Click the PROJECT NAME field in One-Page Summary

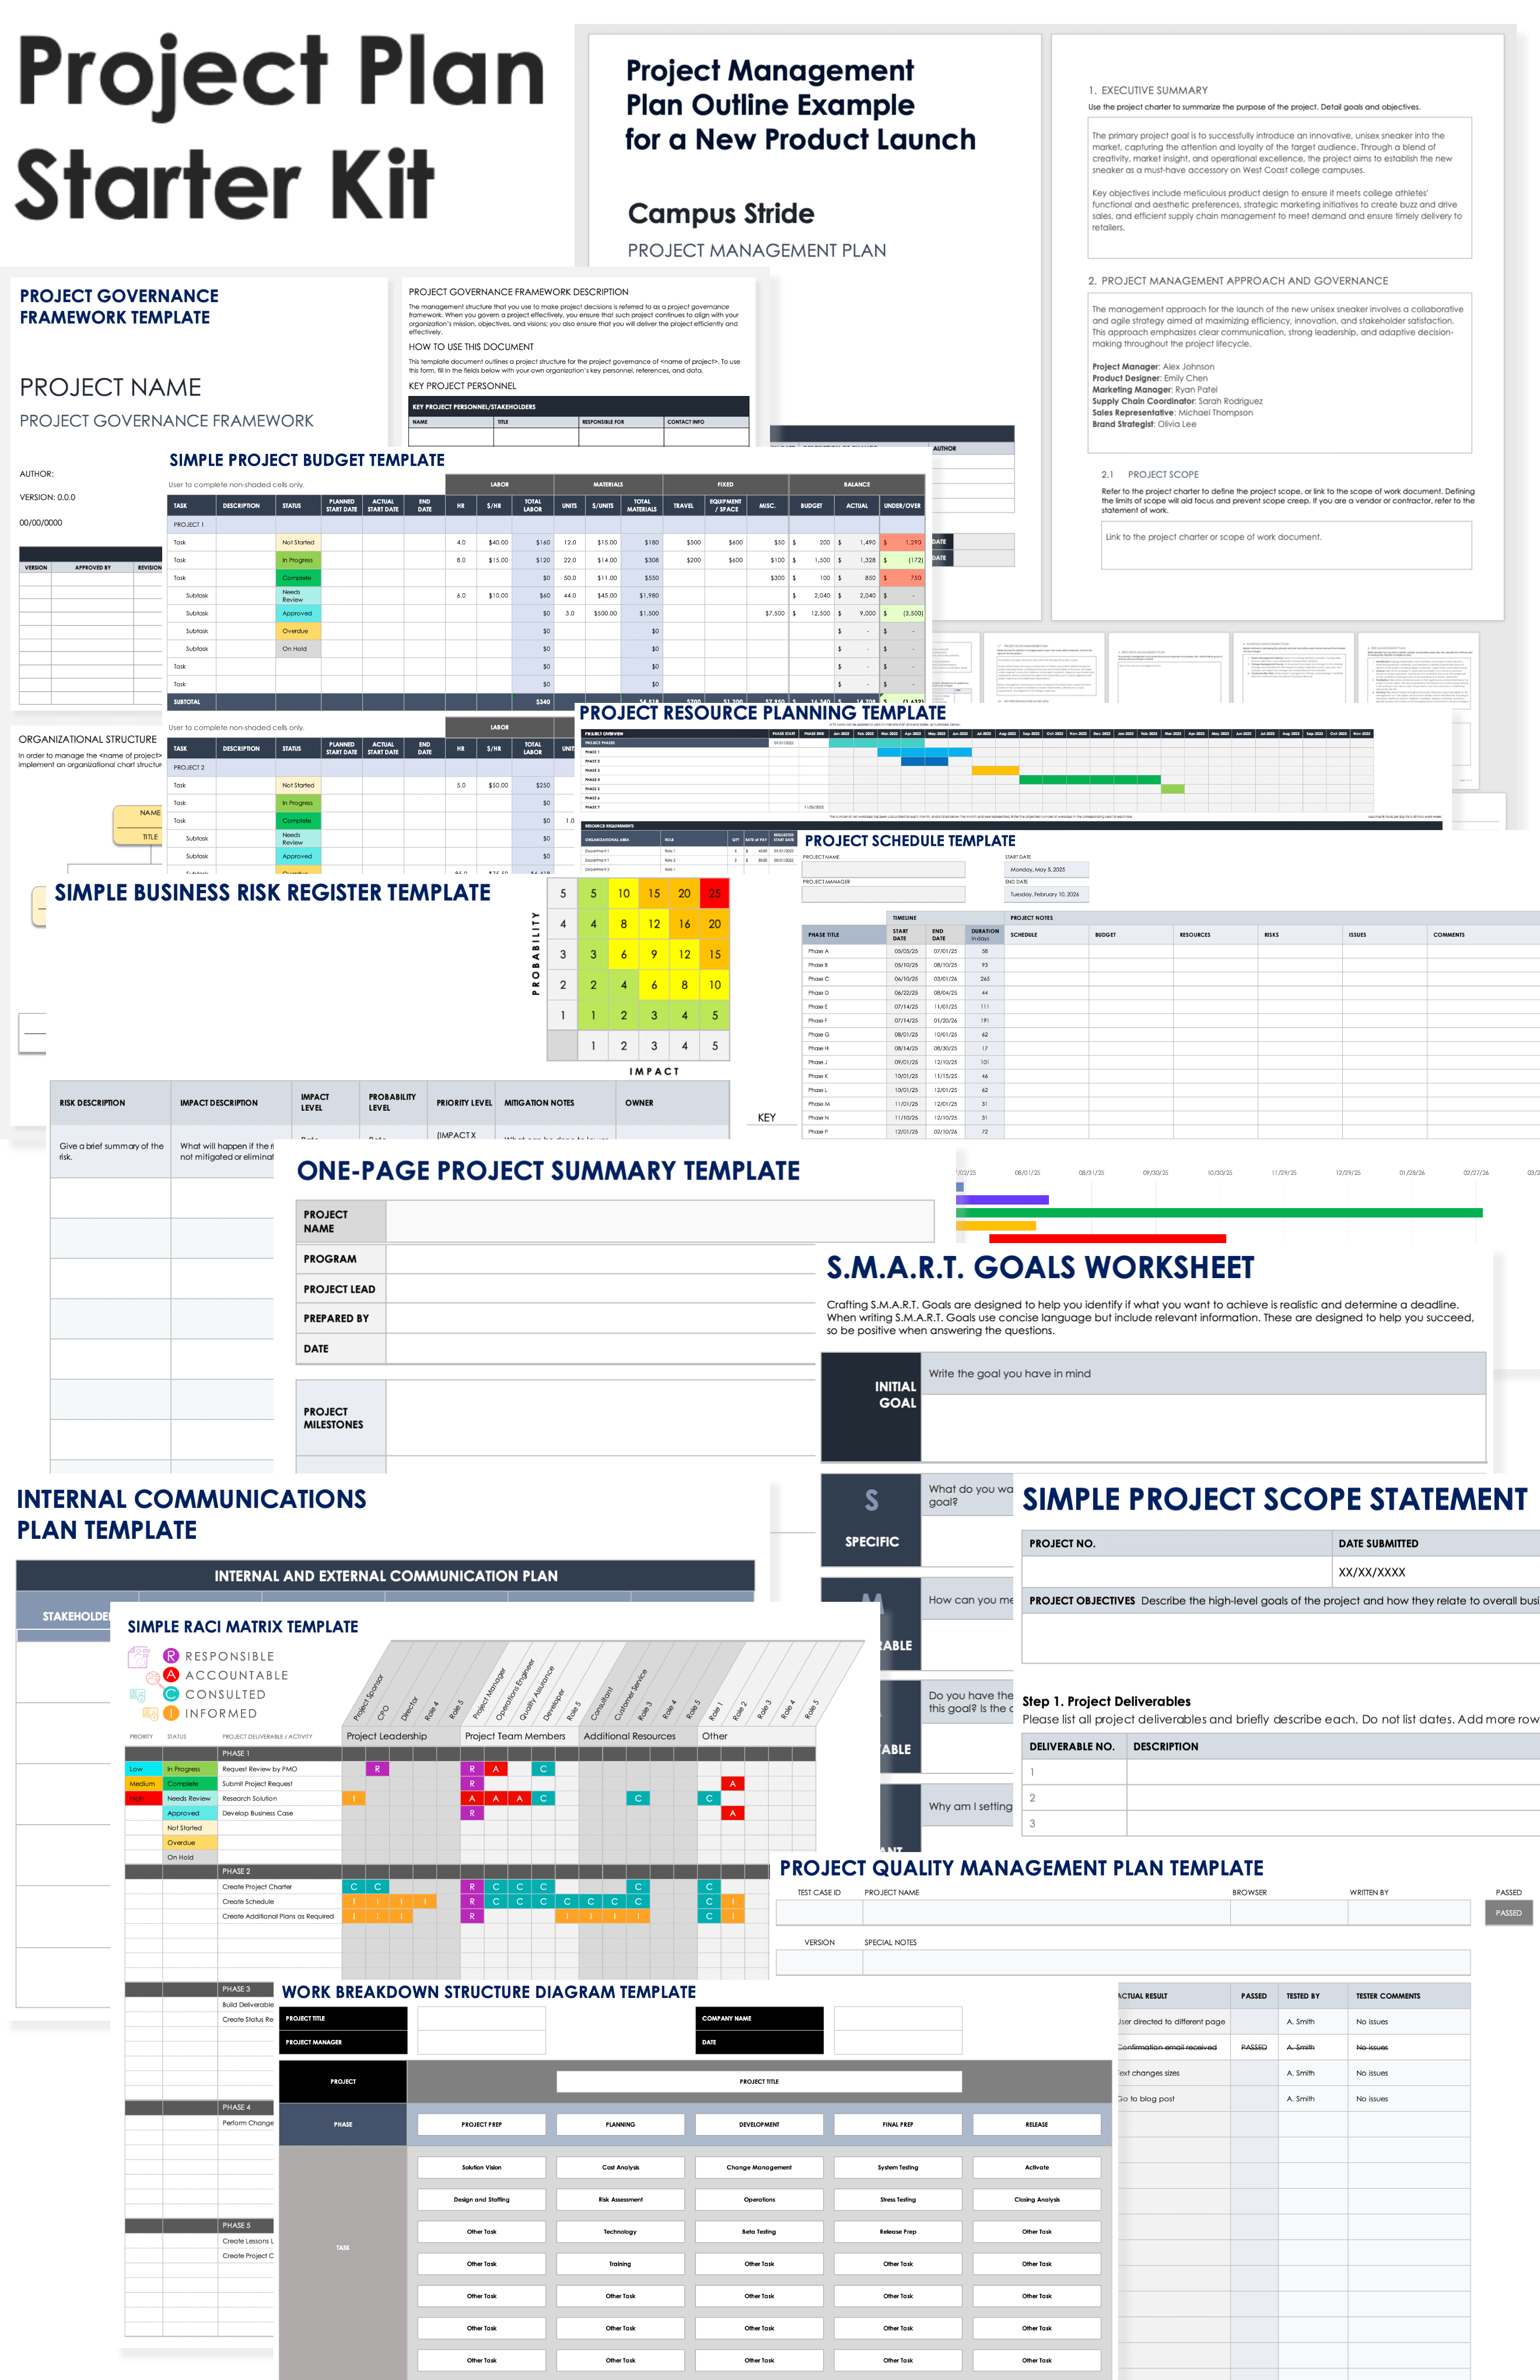click(x=660, y=1221)
